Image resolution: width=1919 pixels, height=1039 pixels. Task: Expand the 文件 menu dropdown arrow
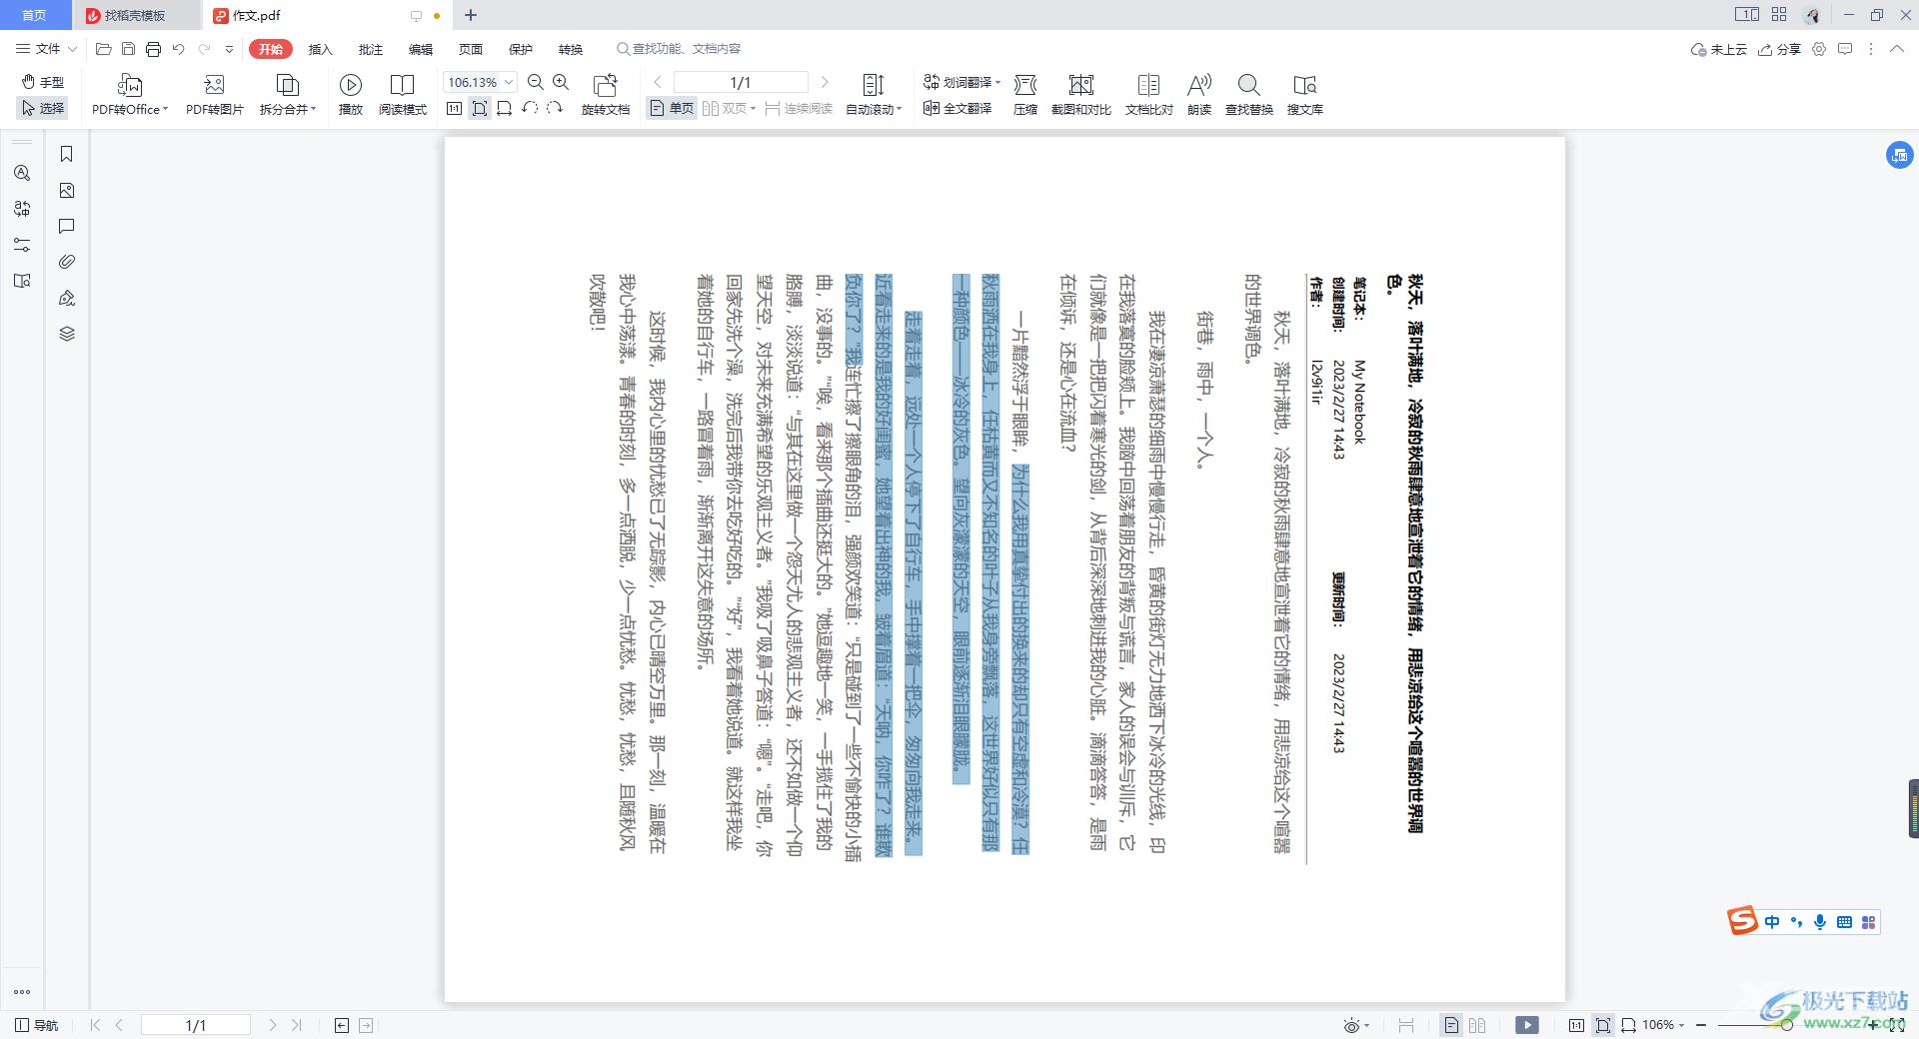[x=72, y=49]
